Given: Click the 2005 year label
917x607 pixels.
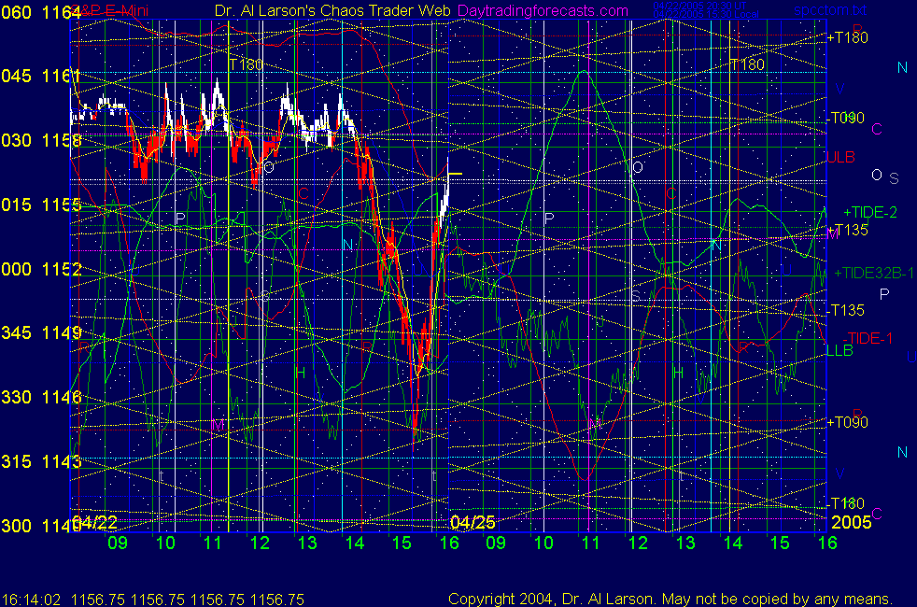Looking at the screenshot, I should 851,522.
